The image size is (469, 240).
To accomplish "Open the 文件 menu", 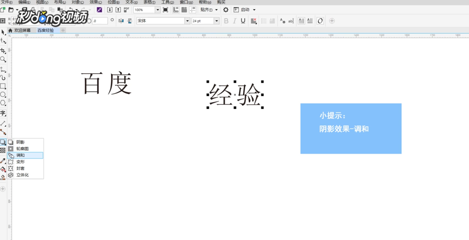I will tap(7, 2).
